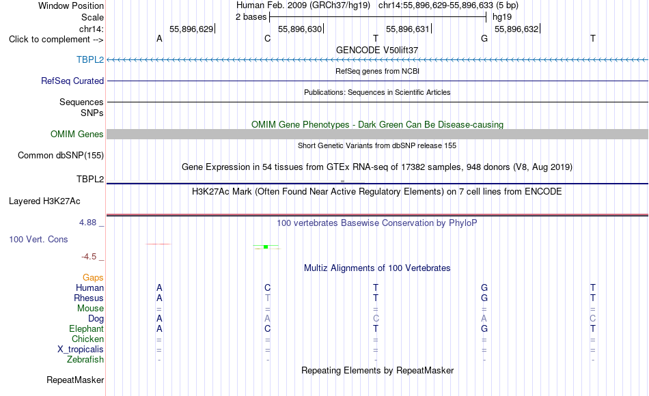Click 'Repeating Elements by RepeatMasker' title

click(377, 370)
